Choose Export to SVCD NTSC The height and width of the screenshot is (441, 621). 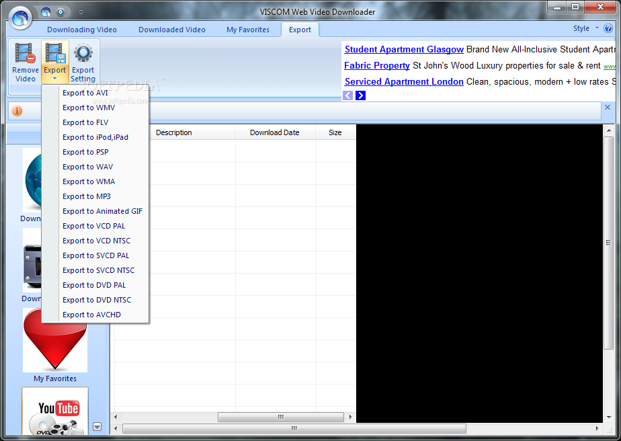point(95,270)
